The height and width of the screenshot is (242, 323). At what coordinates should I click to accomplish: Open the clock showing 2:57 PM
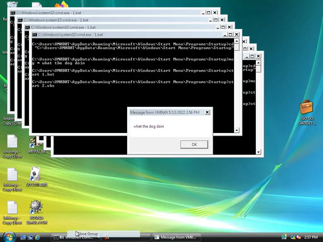pos(311,237)
